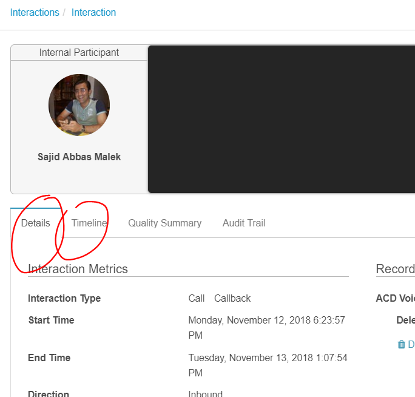
Task: Click the Call interaction type value
Action: point(197,298)
